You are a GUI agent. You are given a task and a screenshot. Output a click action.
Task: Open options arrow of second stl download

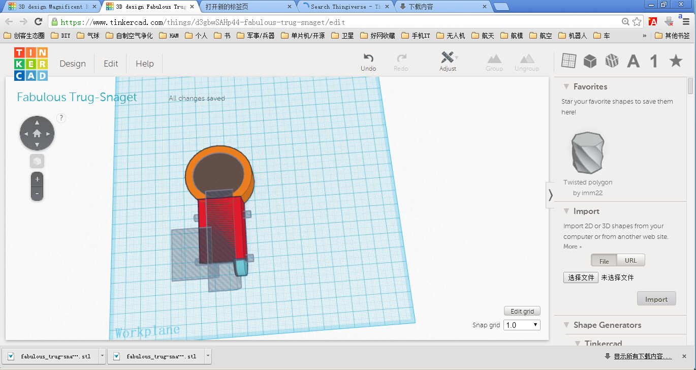pos(207,356)
